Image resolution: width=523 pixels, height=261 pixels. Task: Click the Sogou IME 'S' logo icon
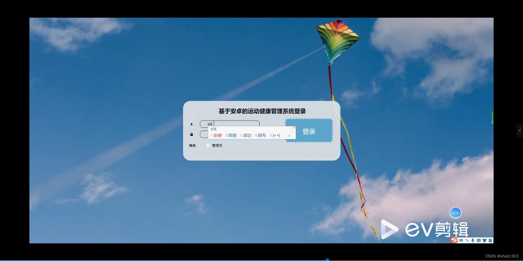454,240
